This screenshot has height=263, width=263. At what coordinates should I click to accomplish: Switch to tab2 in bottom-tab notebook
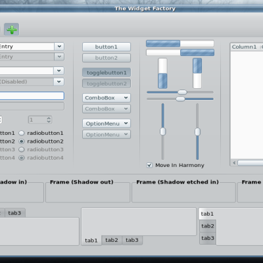click(x=112, y=240)
